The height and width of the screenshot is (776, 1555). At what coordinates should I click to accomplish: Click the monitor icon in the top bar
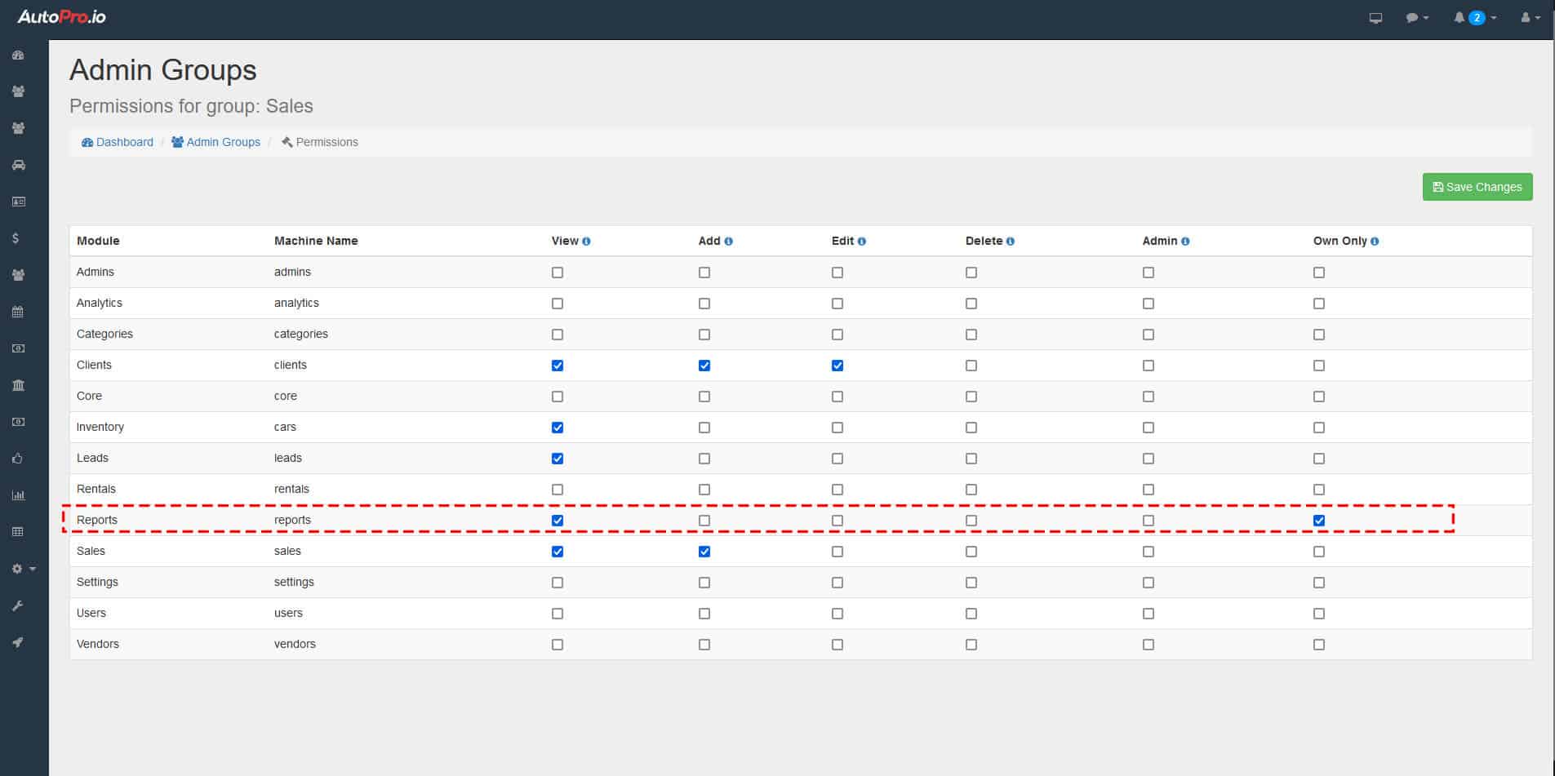point(1375,17)
